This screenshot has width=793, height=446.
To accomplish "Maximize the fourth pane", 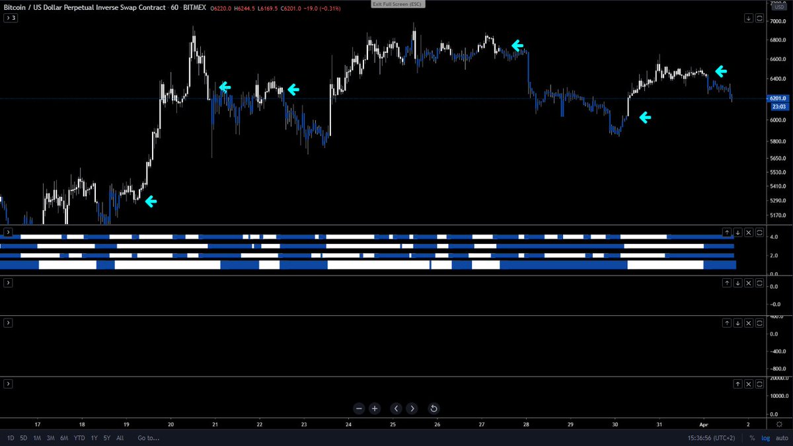I will tap(759, 323).
